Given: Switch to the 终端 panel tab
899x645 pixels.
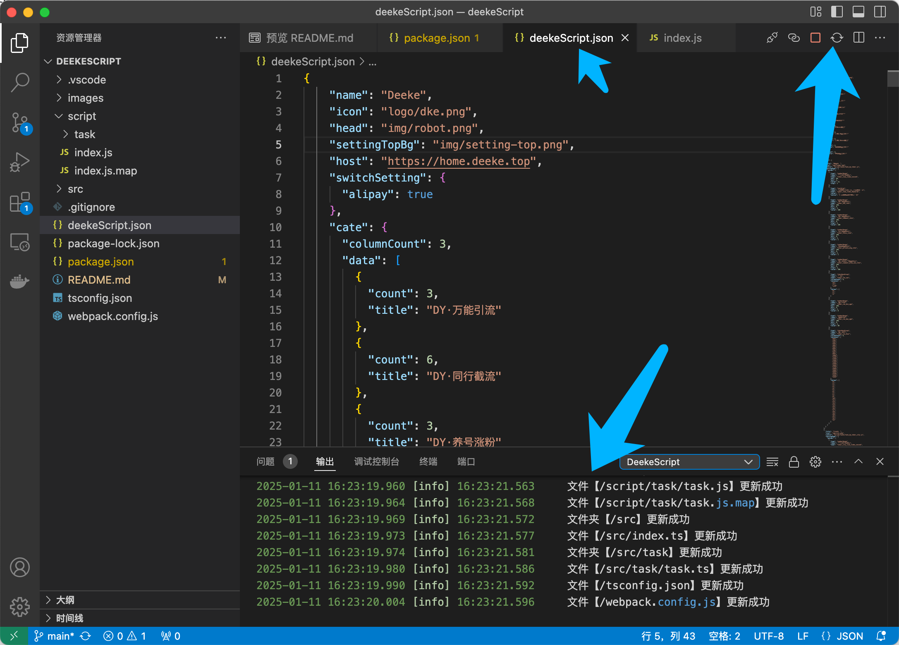Looking at the screenshot, I should tap(428, 461).
